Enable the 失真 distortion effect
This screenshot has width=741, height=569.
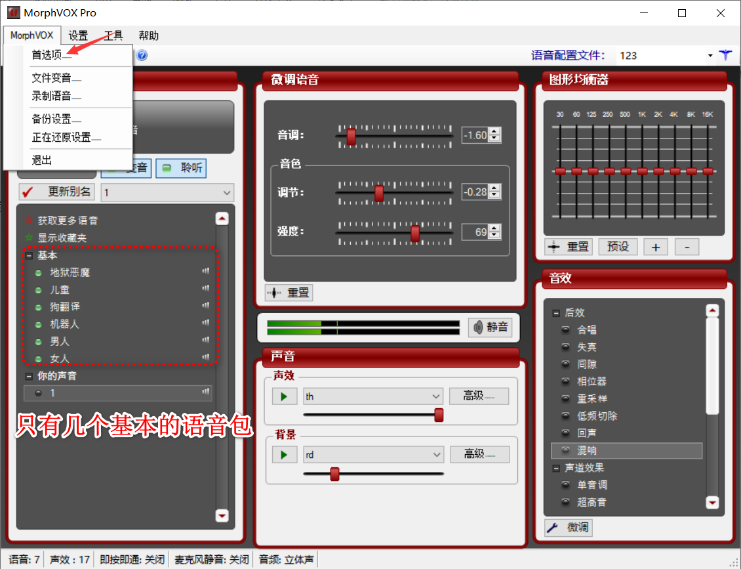pos(565,347)
